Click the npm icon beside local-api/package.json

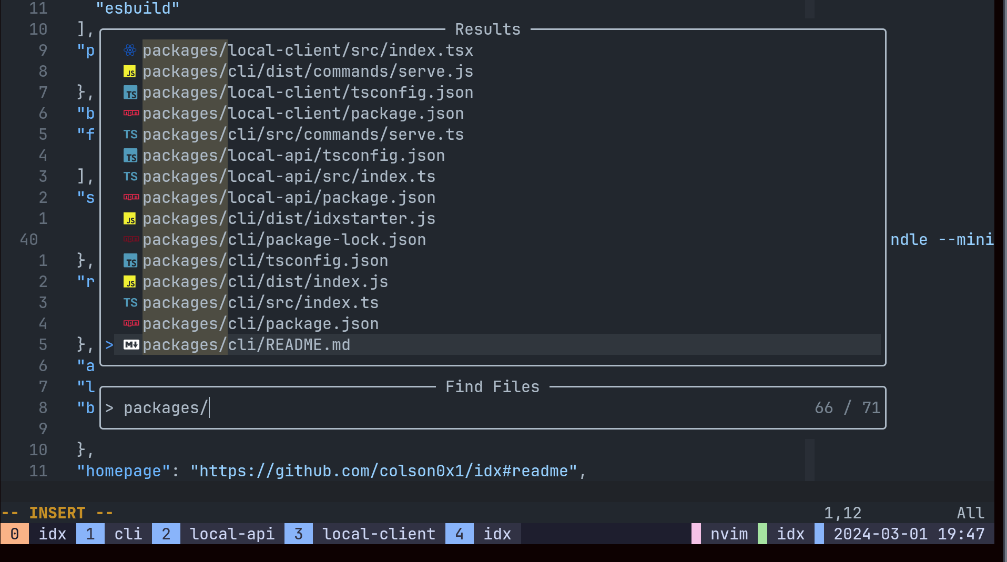click(131, 197)
